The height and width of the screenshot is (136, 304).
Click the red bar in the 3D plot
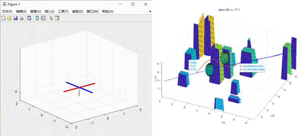(x=79, y=87)
